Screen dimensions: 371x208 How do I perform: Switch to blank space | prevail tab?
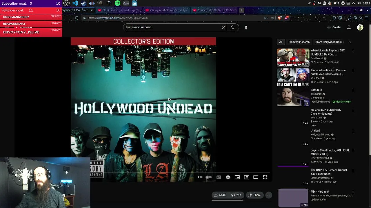click(119, 10)
